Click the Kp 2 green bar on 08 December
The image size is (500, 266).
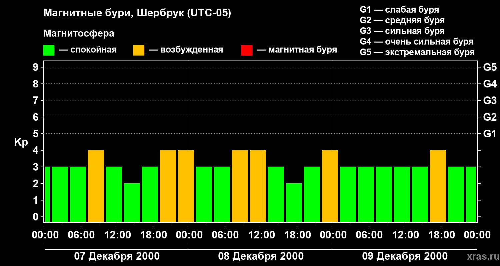pos(294,202)
